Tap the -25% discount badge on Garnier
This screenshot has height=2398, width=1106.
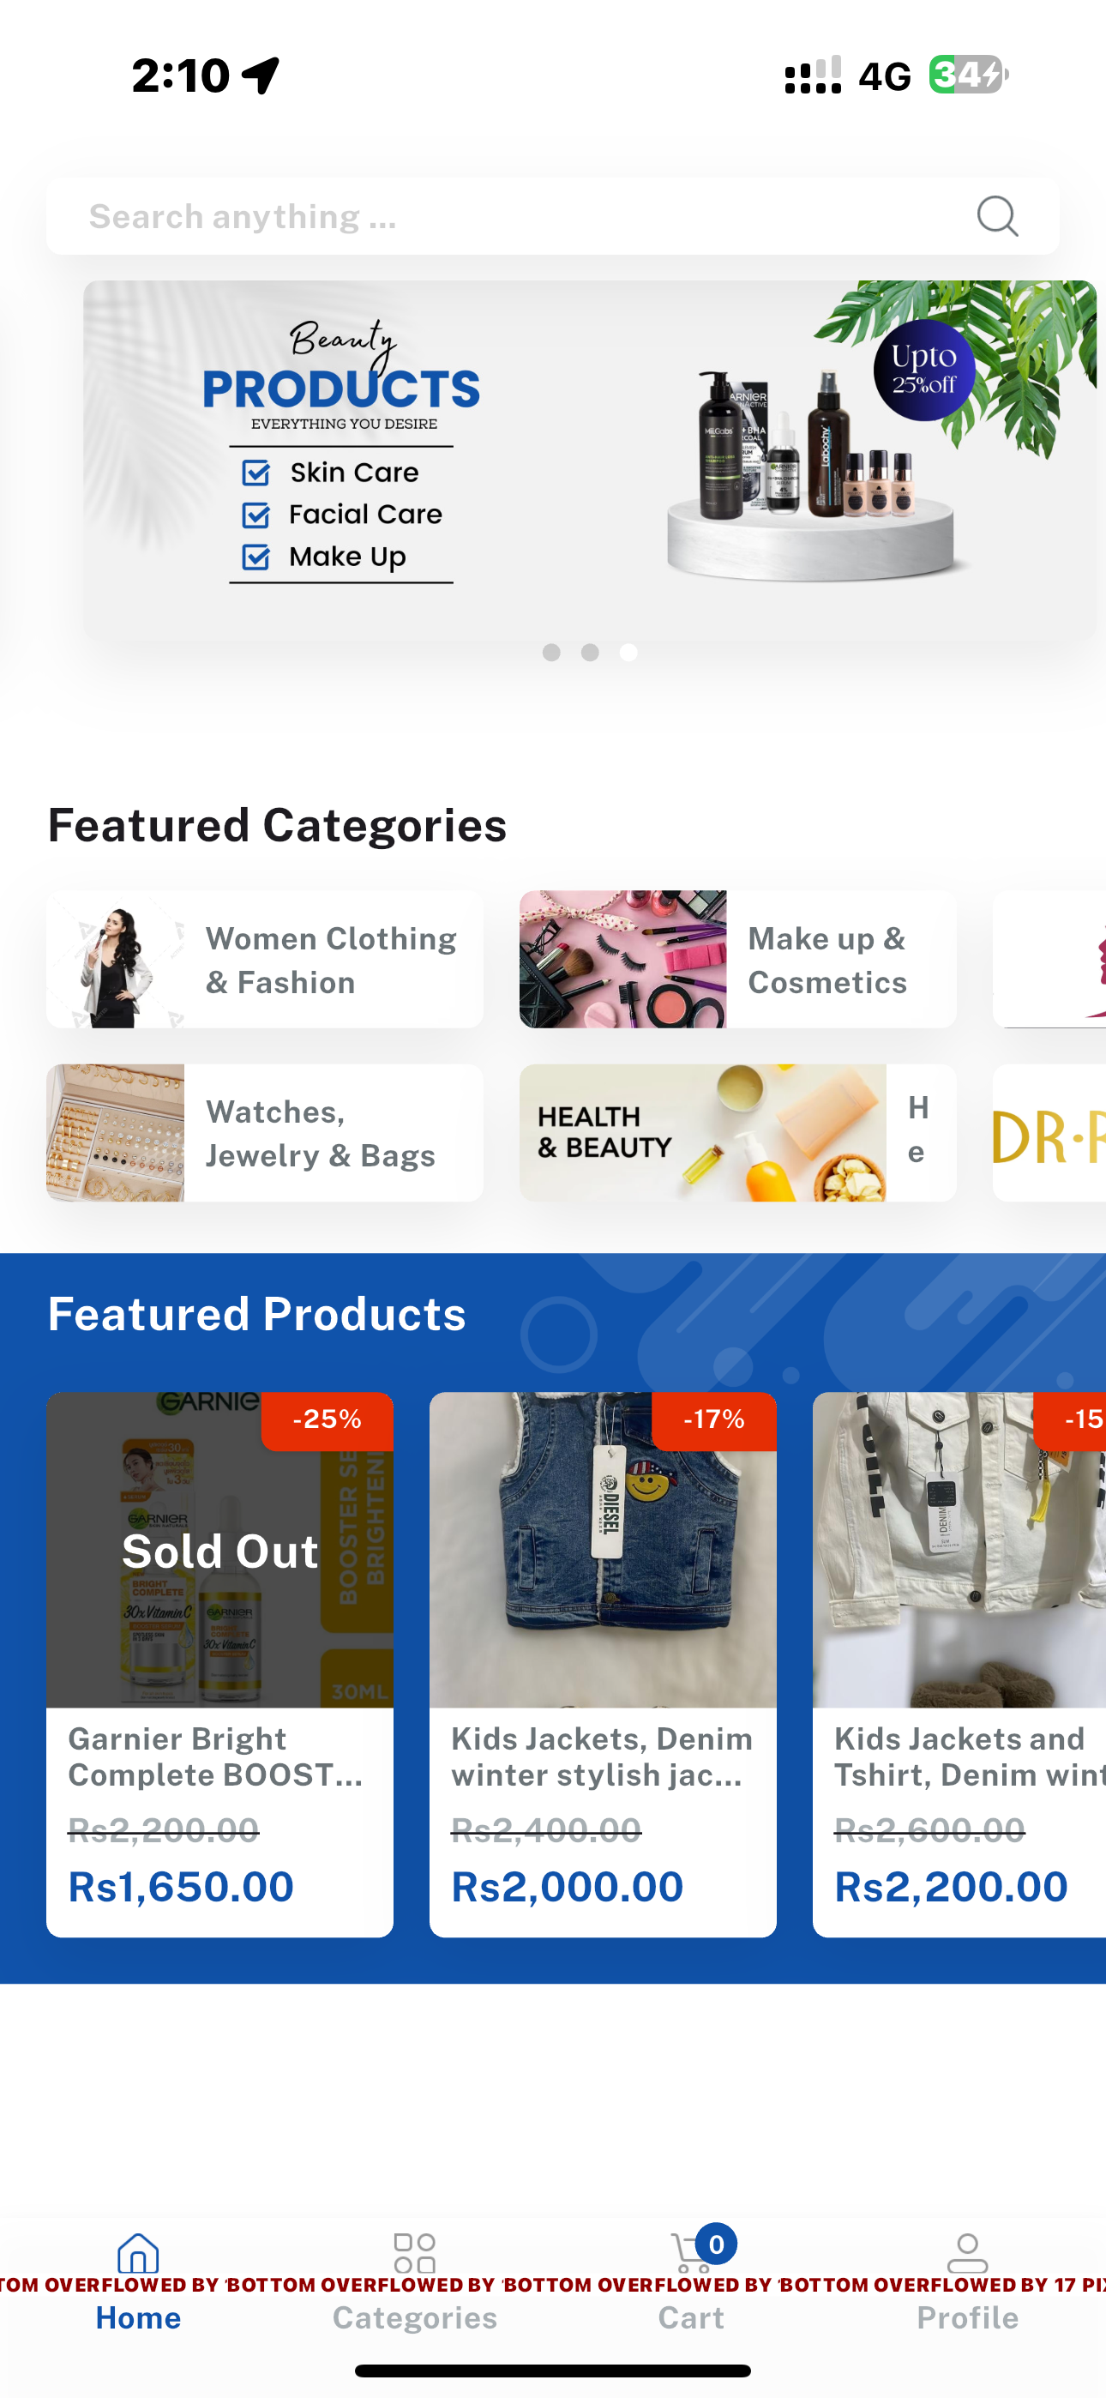pos(327,1420)
